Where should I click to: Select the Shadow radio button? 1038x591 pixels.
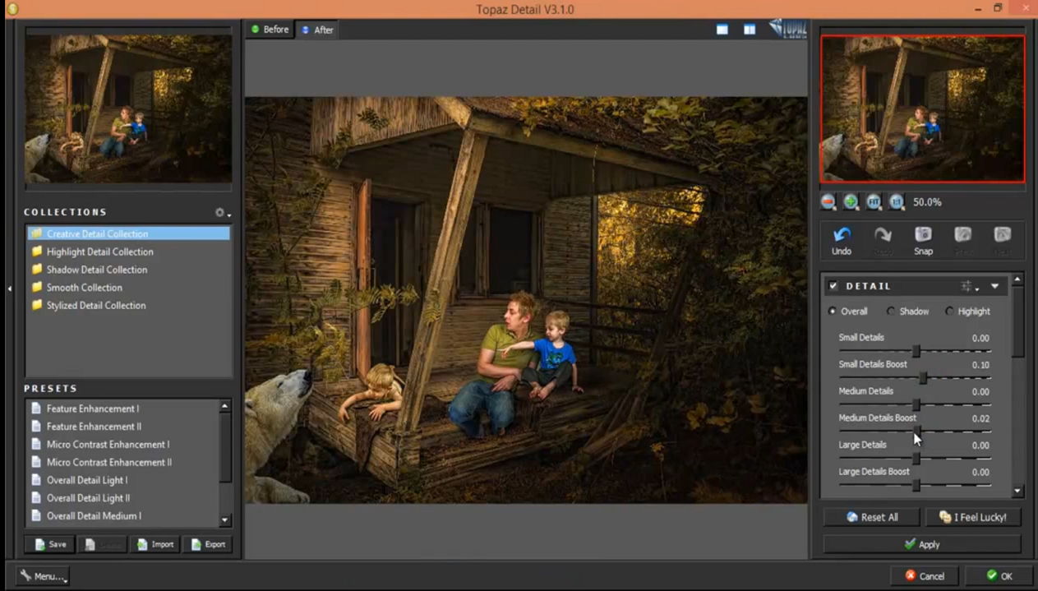(891, 312)
